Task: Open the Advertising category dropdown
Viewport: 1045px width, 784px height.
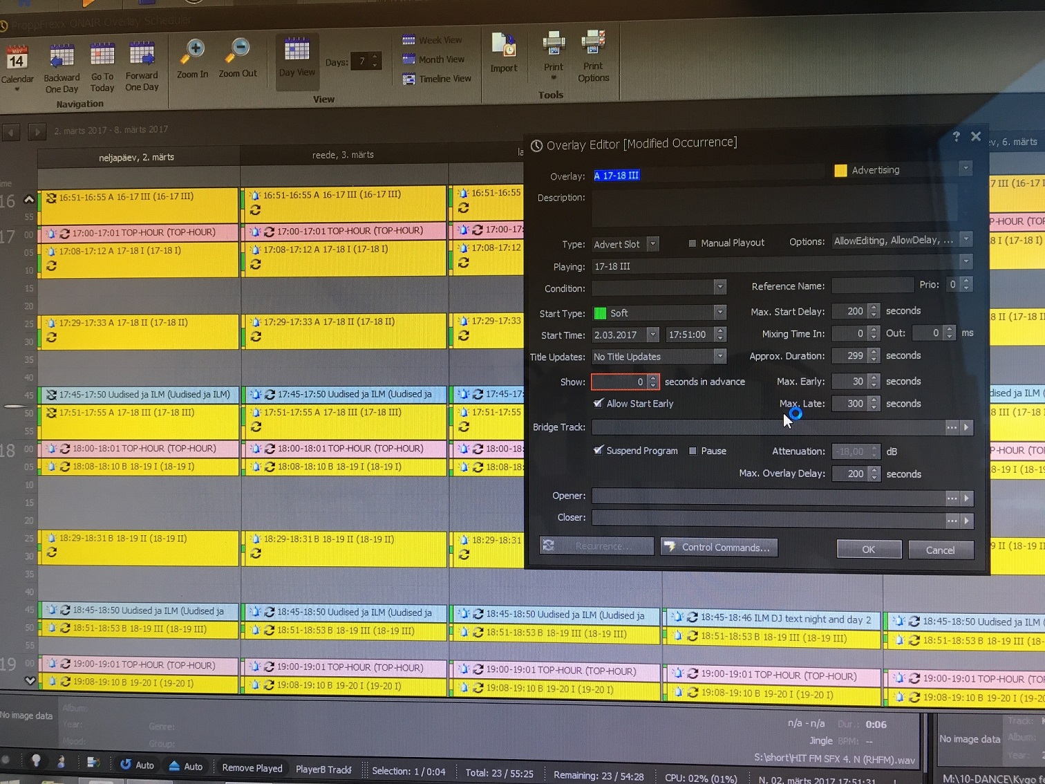Action: click(966, 169)
